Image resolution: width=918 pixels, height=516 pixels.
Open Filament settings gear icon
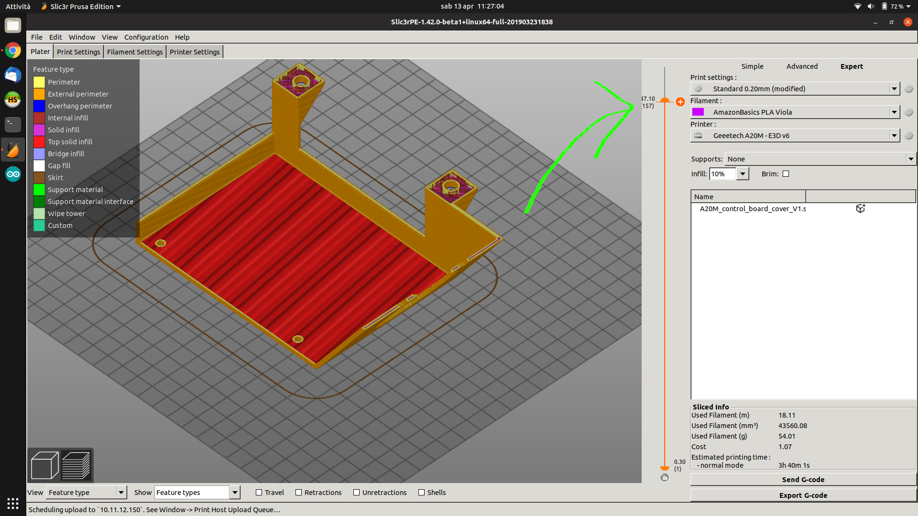(x=909, y=112)
